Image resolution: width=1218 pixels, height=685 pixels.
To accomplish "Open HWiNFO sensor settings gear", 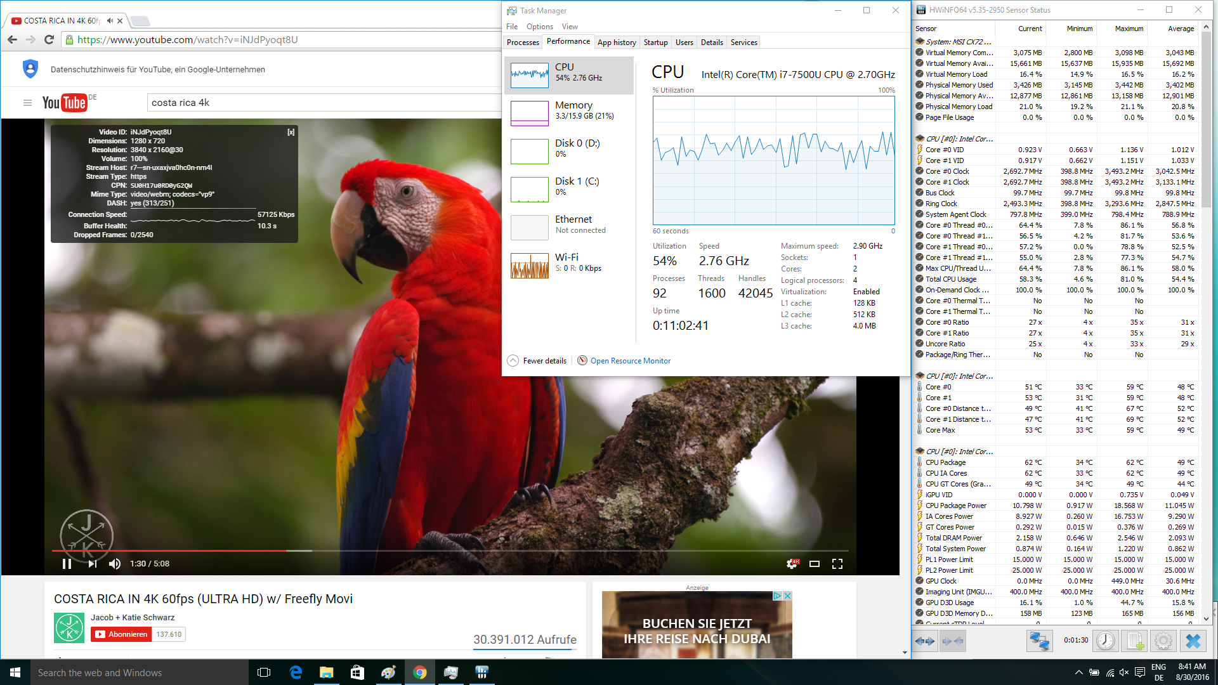I will click(1163, 641).
